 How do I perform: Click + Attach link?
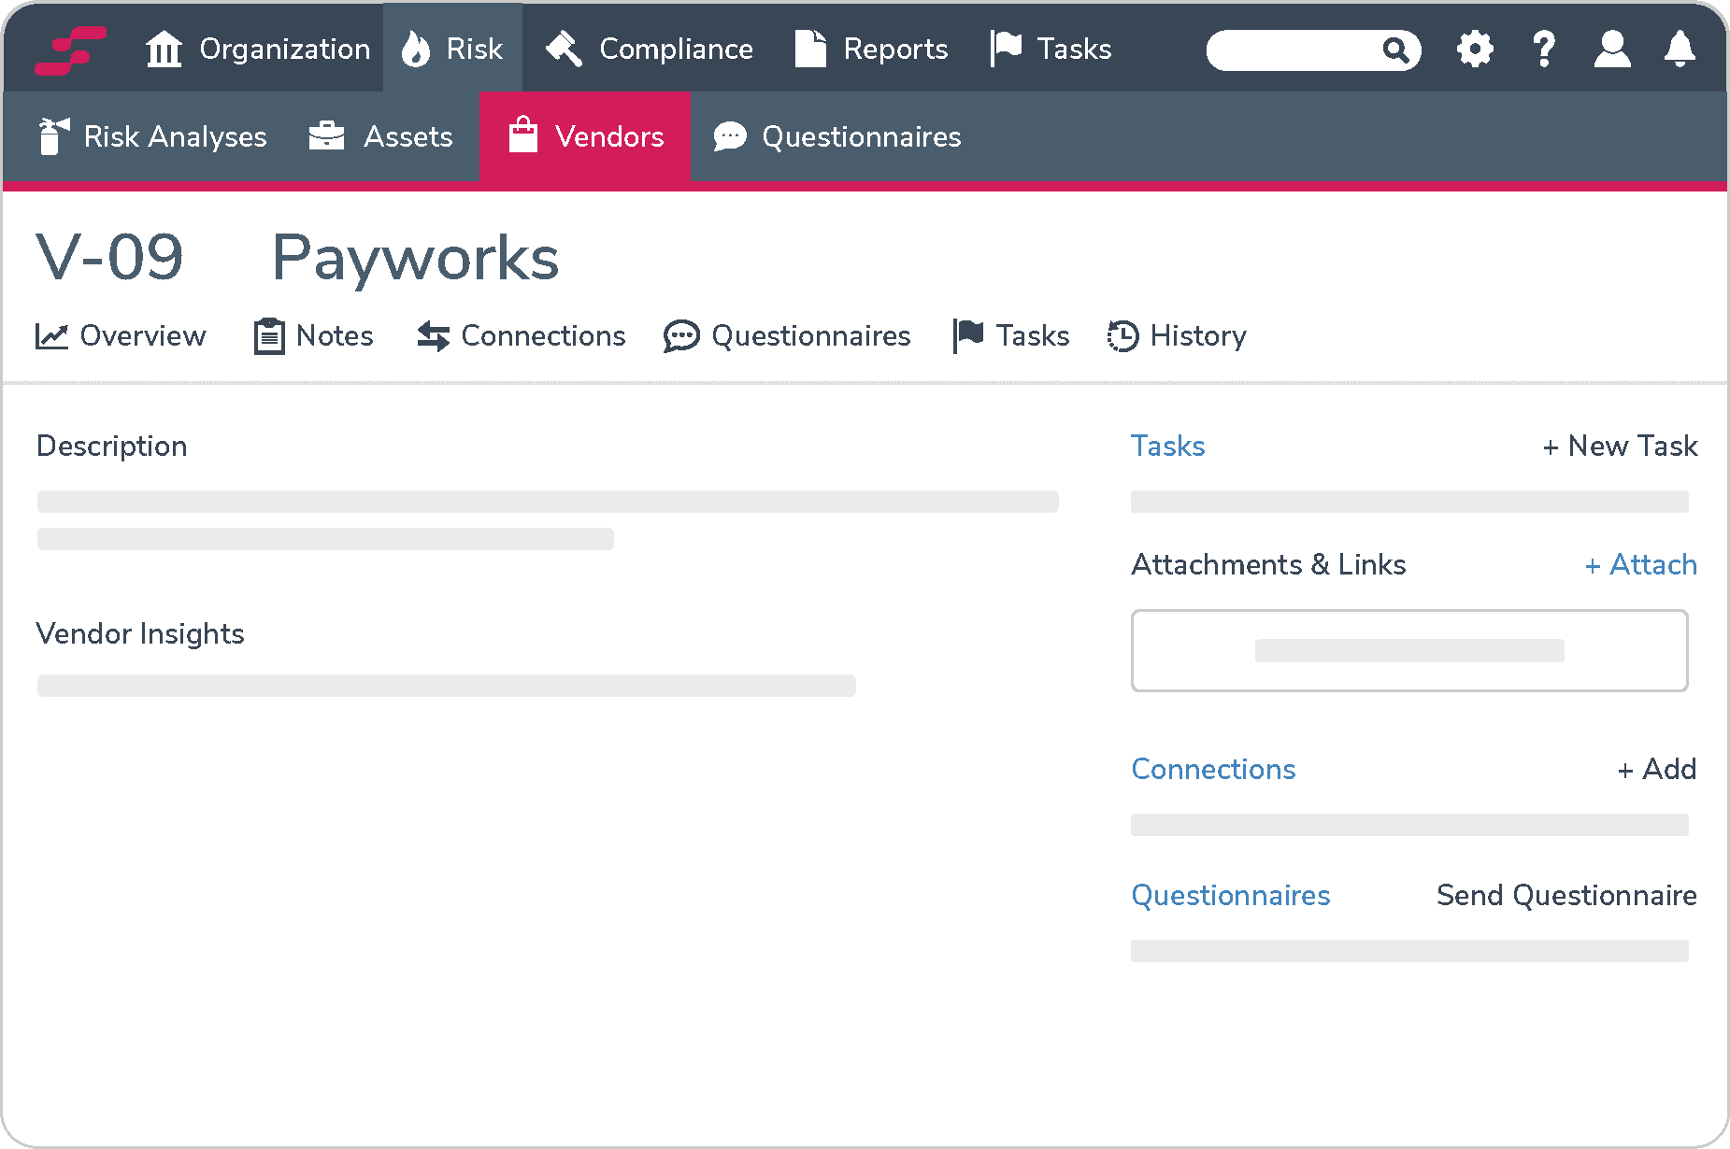tap(1641, 564)
